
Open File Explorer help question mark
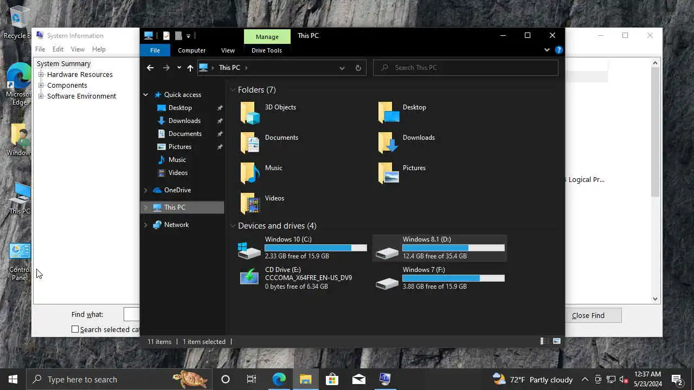click(x=559, y=50)
